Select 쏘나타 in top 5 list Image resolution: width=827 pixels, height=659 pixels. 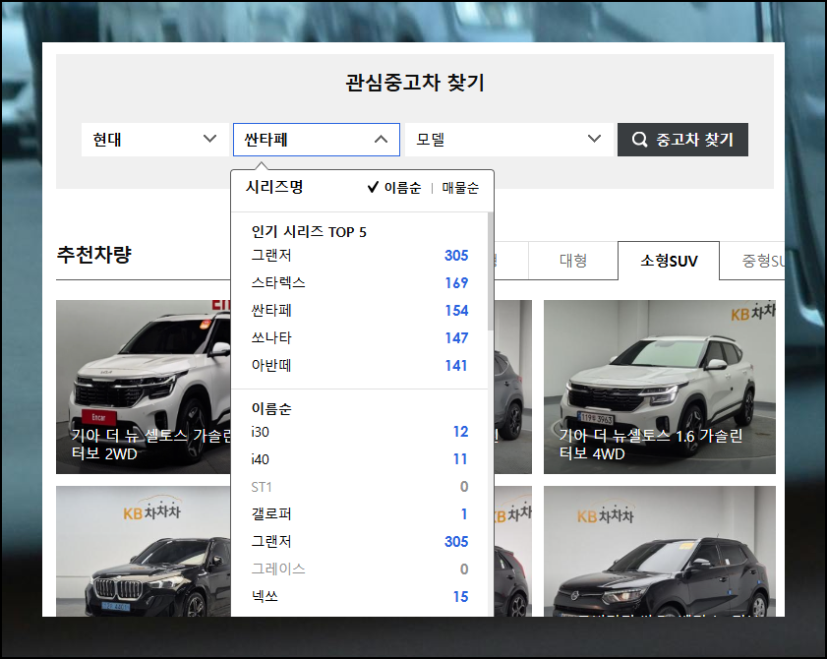coord(359,337)
